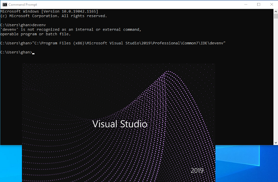Click the 'All rights reserved' copyright line
The image size is (278, 182).
point(53,16)
